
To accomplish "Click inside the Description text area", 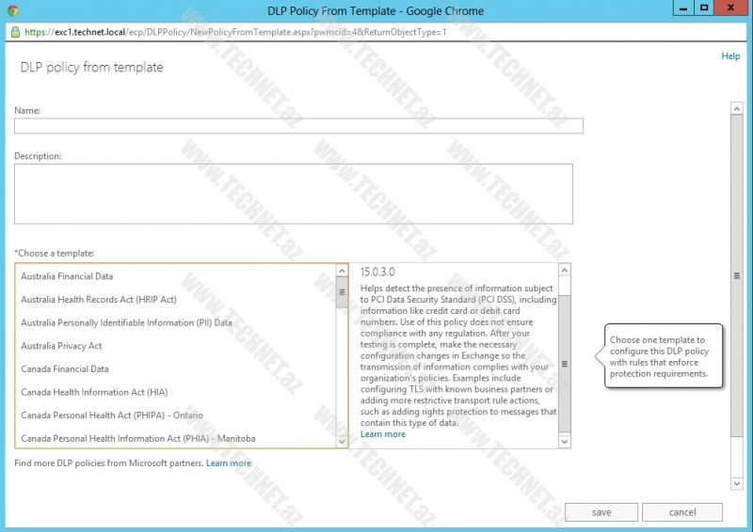I will (x=293, y=194).
